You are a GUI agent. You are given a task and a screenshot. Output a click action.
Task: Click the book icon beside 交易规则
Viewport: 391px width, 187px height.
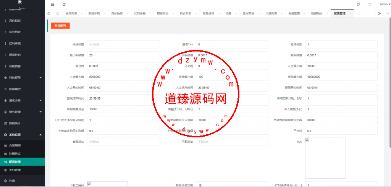5,146
